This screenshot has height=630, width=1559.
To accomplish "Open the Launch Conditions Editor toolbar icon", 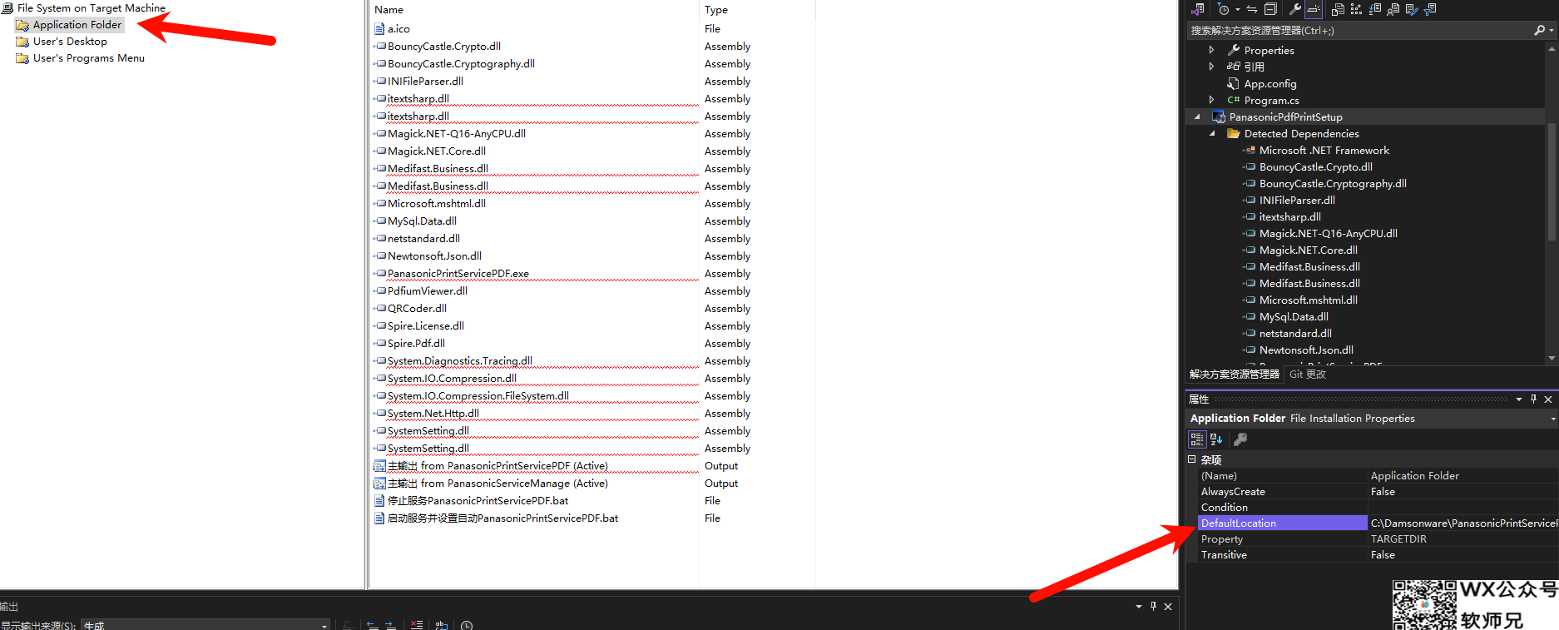I will tap(1430, 9).
